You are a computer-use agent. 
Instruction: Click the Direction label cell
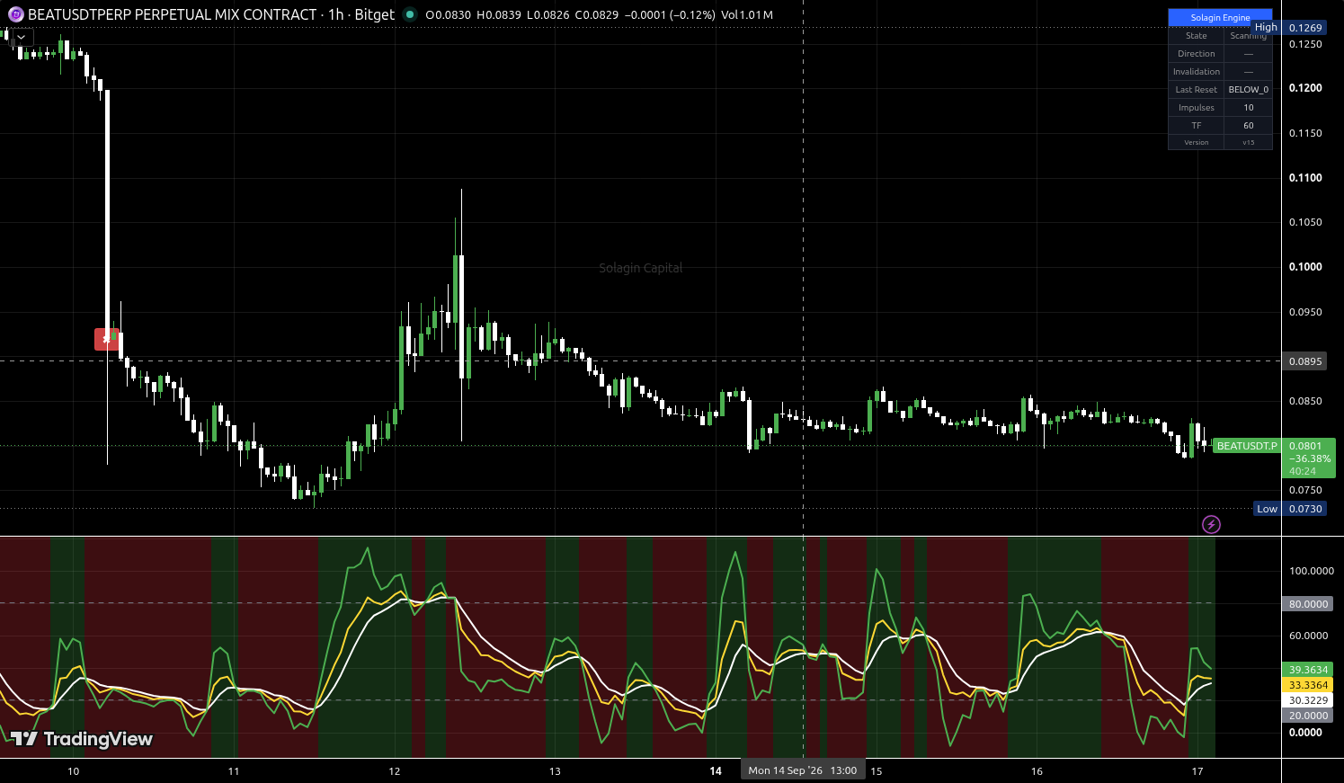pyautogui.click(x=1196, y=53)
